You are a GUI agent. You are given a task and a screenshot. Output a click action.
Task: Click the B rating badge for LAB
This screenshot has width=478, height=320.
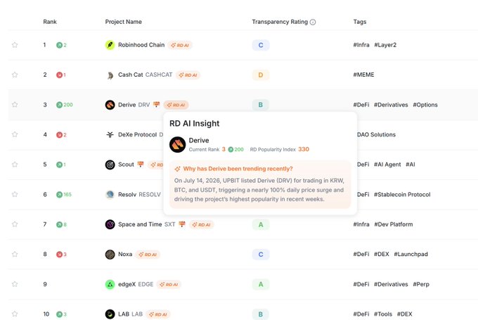(261, 314)
